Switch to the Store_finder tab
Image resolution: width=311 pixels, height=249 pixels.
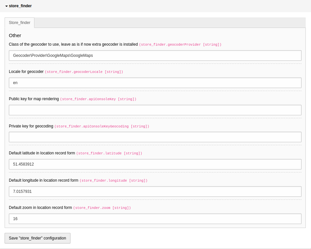pos(19,23)
